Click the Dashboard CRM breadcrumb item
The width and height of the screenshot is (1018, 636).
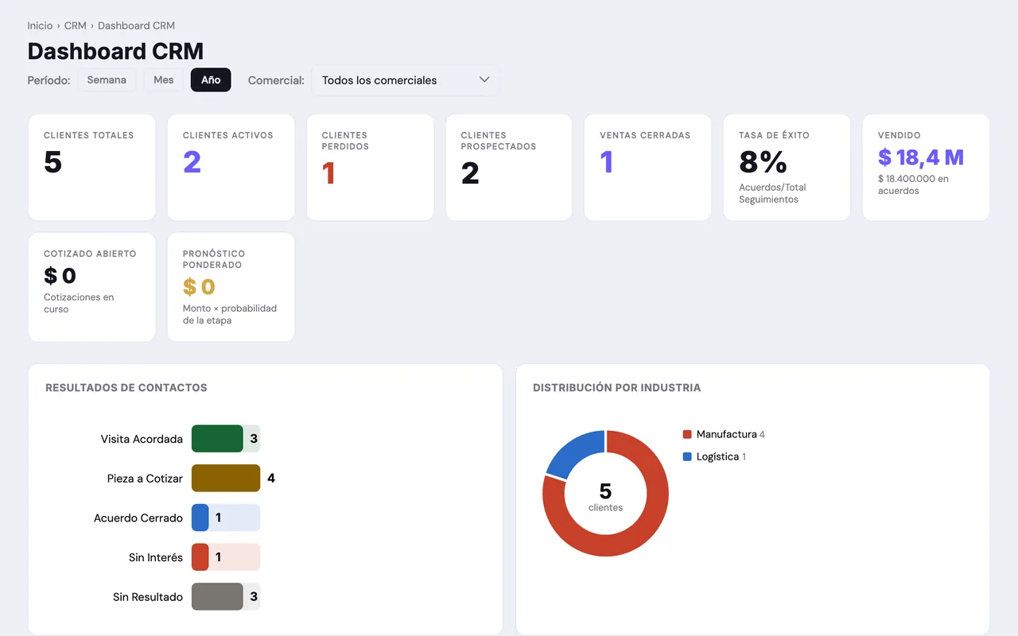[136, 25]
